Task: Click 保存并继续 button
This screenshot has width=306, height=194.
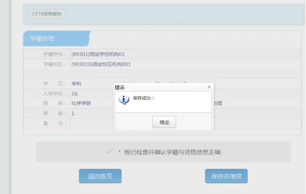Action: click(x=226, y=176)
